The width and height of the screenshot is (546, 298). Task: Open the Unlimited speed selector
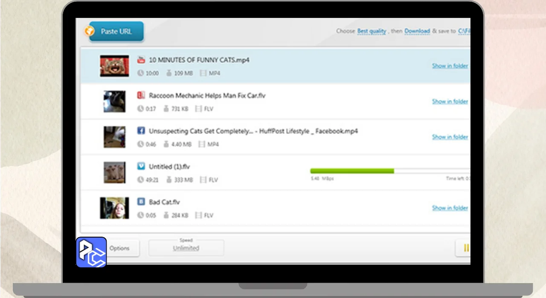point(186,248)
